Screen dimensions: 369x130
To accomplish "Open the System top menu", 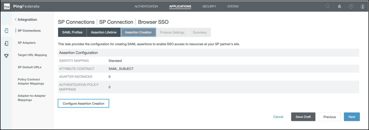I will pos(233,6).
